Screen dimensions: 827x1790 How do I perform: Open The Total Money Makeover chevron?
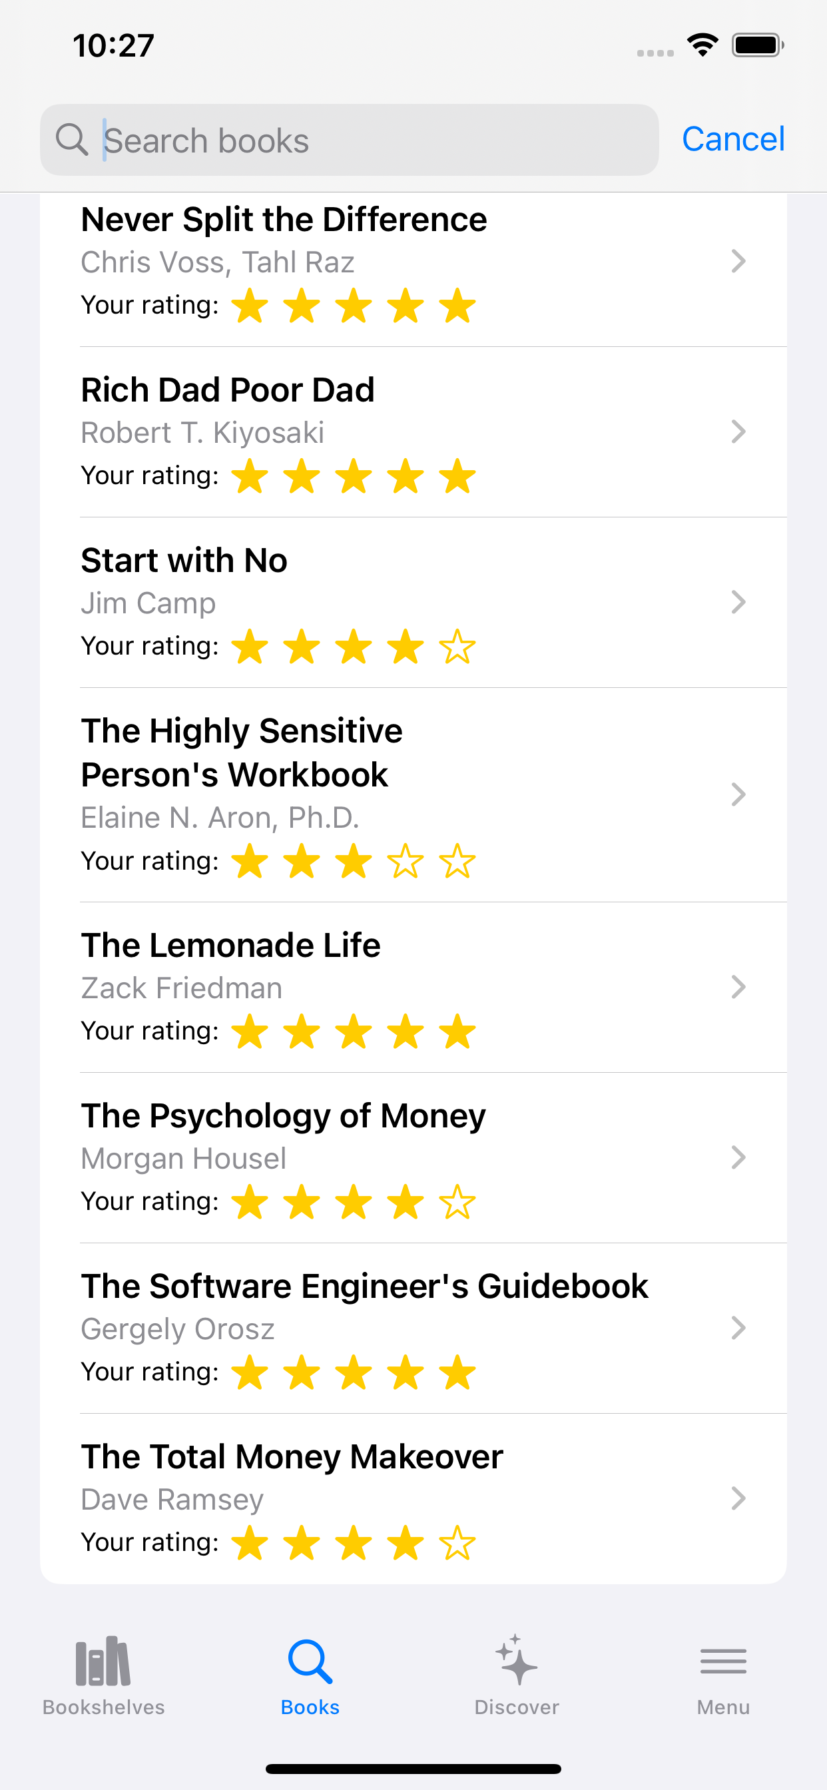coord(738,1499)
